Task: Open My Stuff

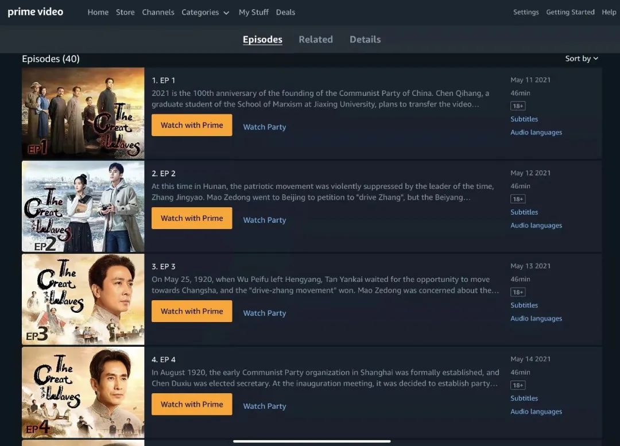Action: (x=254, y=12)
